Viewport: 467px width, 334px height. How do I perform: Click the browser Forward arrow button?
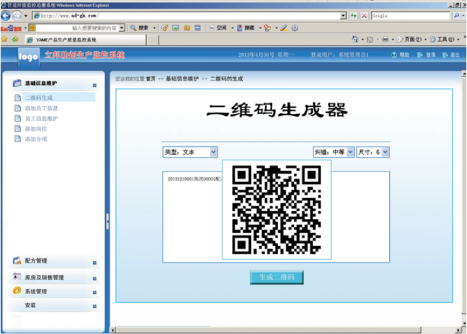pos(16,16)
